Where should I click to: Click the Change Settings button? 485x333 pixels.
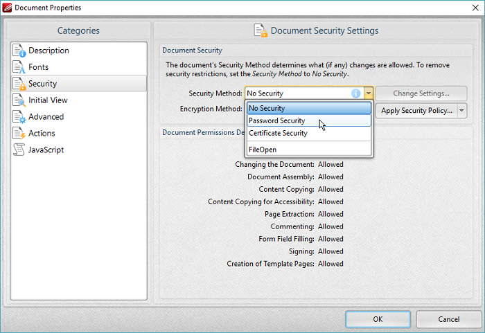pos(421,93)
